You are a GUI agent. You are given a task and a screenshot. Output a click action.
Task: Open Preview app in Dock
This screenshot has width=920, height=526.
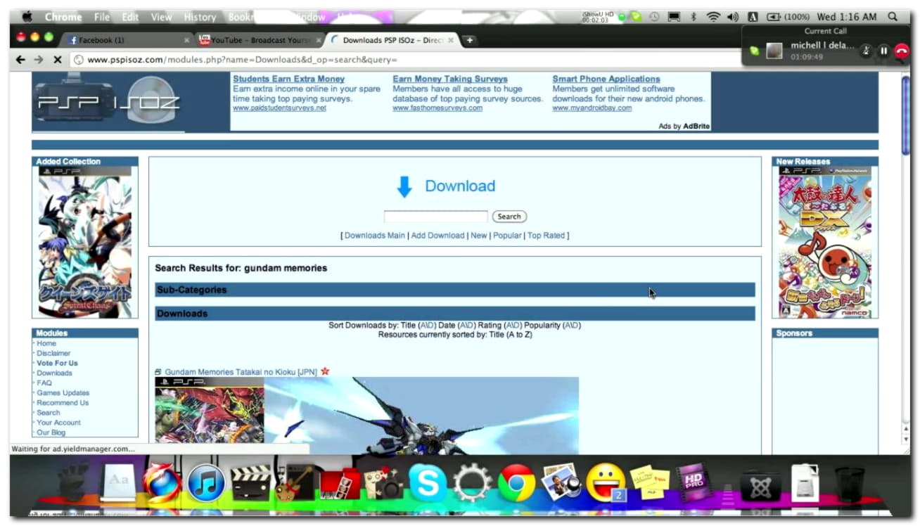tap(561, 483)
